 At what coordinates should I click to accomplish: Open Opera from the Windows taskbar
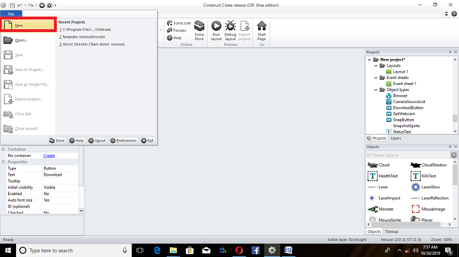239,250
